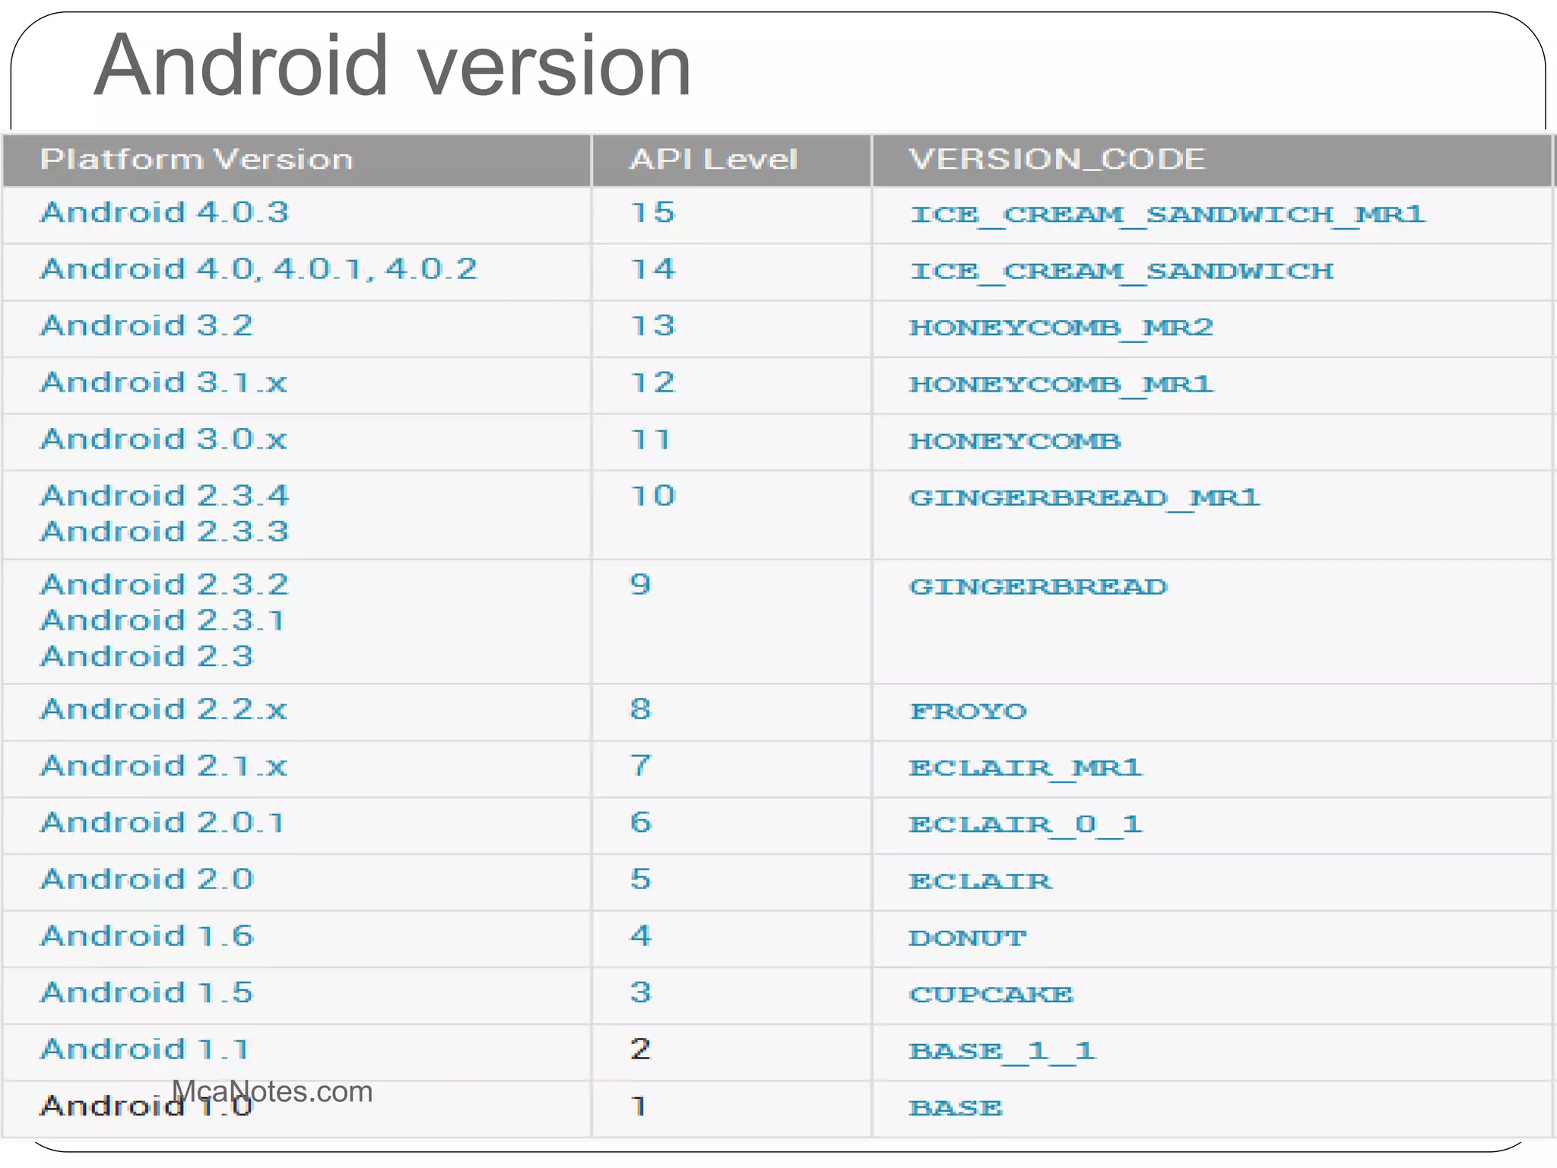Viewport: 1557px width, 1168px height.
Task: Open ECLAIR_MR1 version code link
Action: coord(1026,769)
